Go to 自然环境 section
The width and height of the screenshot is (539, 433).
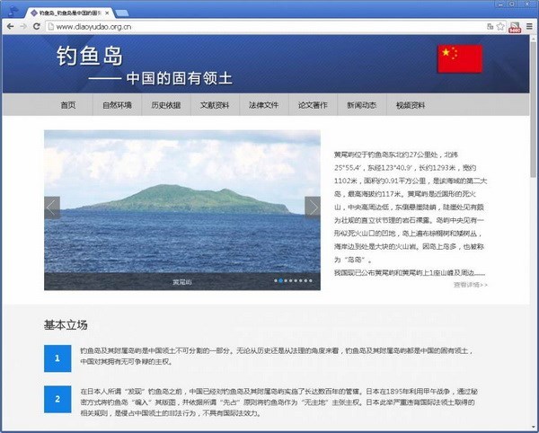point(117,105)
